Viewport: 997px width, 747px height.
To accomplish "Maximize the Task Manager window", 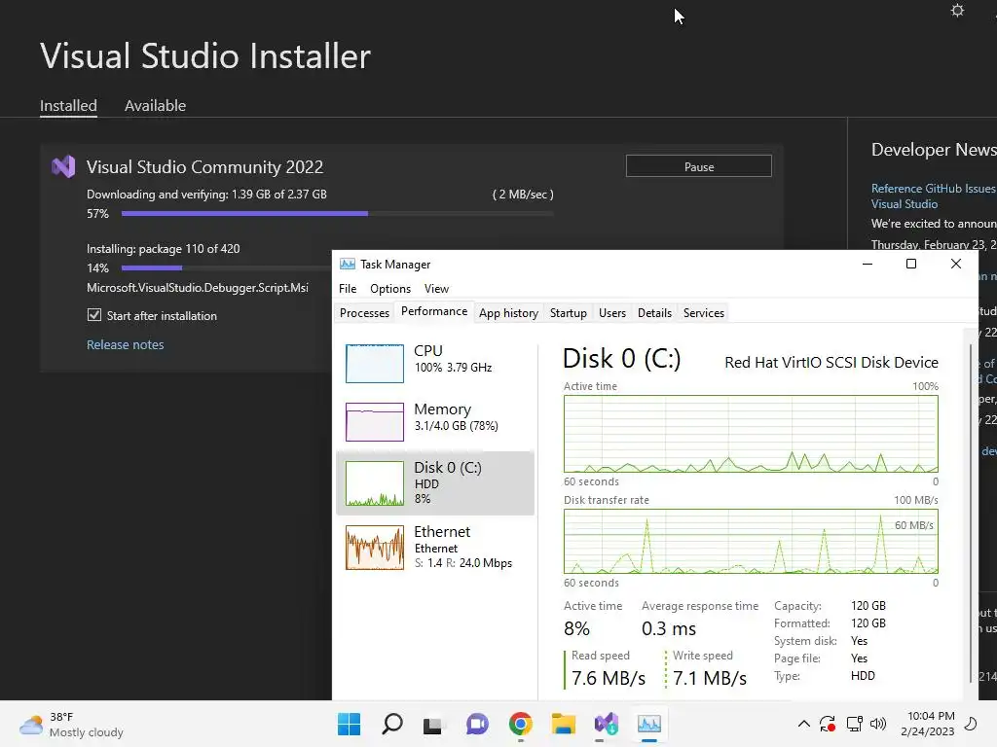I will (911, 264).
